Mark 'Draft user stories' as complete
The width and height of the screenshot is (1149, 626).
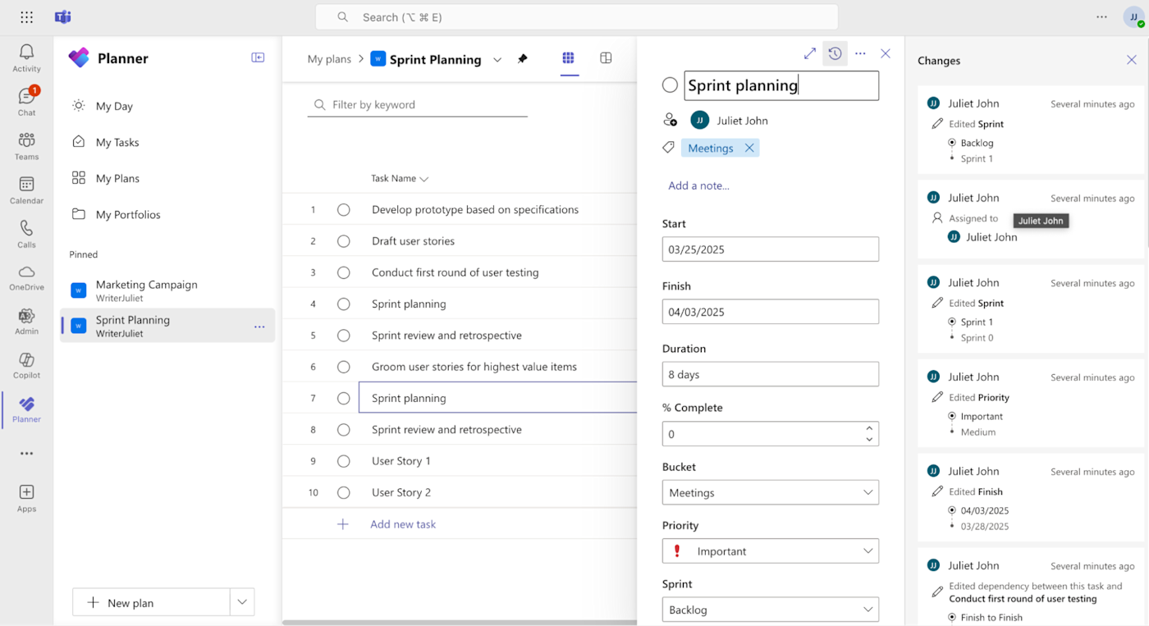click(344, 241)
